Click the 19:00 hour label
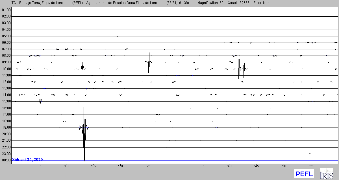Screen dimensions: 339x180 click(6, 128)
